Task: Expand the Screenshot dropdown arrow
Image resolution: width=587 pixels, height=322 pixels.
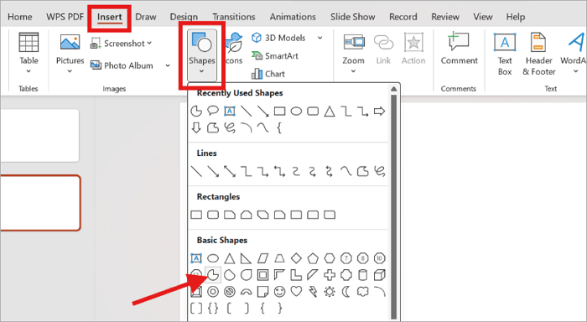Action: point(149,43)
